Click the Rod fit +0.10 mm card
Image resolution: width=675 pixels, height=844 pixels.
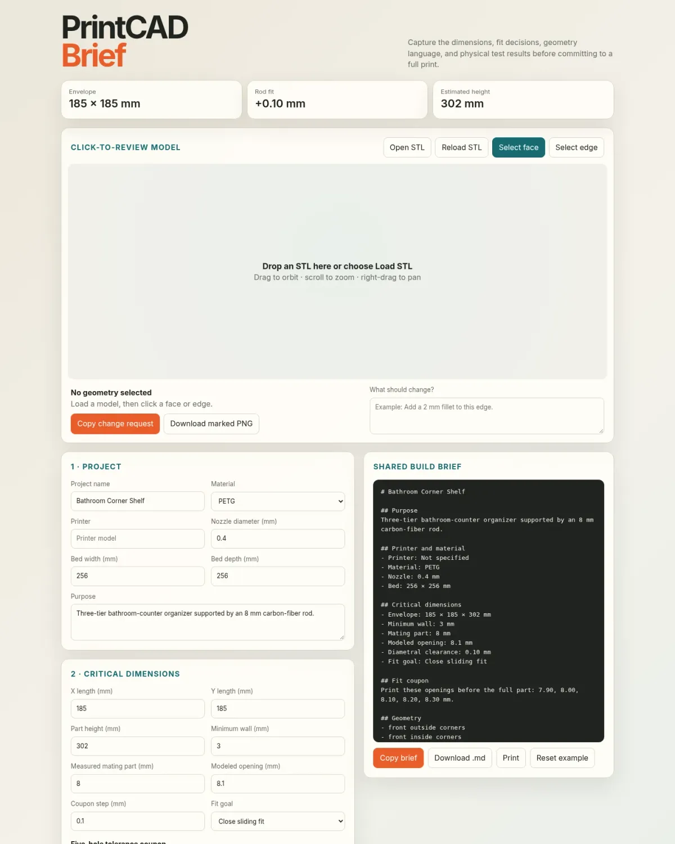pyautogui.click(x=337, y=100)
